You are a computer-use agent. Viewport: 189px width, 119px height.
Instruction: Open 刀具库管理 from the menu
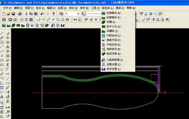[x=114, y=60]
